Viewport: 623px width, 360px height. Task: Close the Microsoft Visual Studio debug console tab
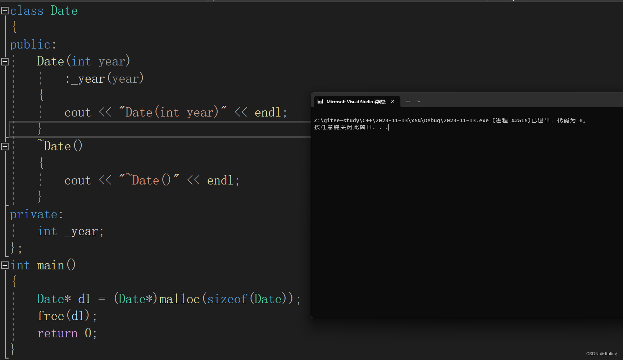coord(393,101)
